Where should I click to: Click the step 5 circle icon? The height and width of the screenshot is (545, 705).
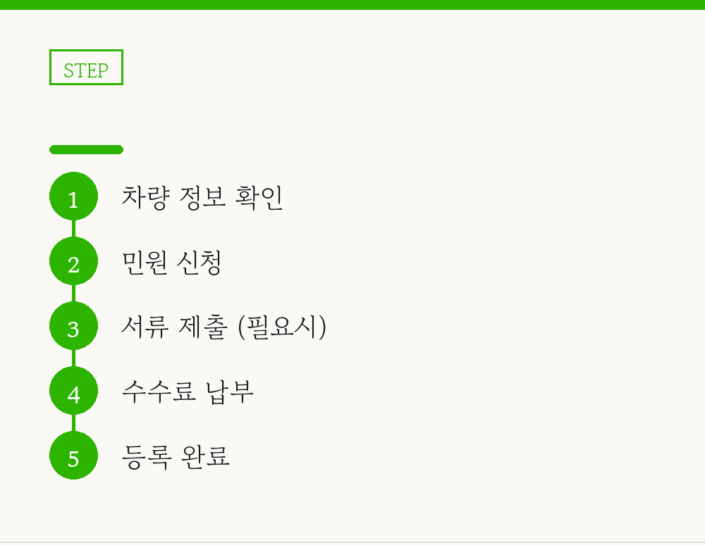pyautogui.click(x=73, y=455)
